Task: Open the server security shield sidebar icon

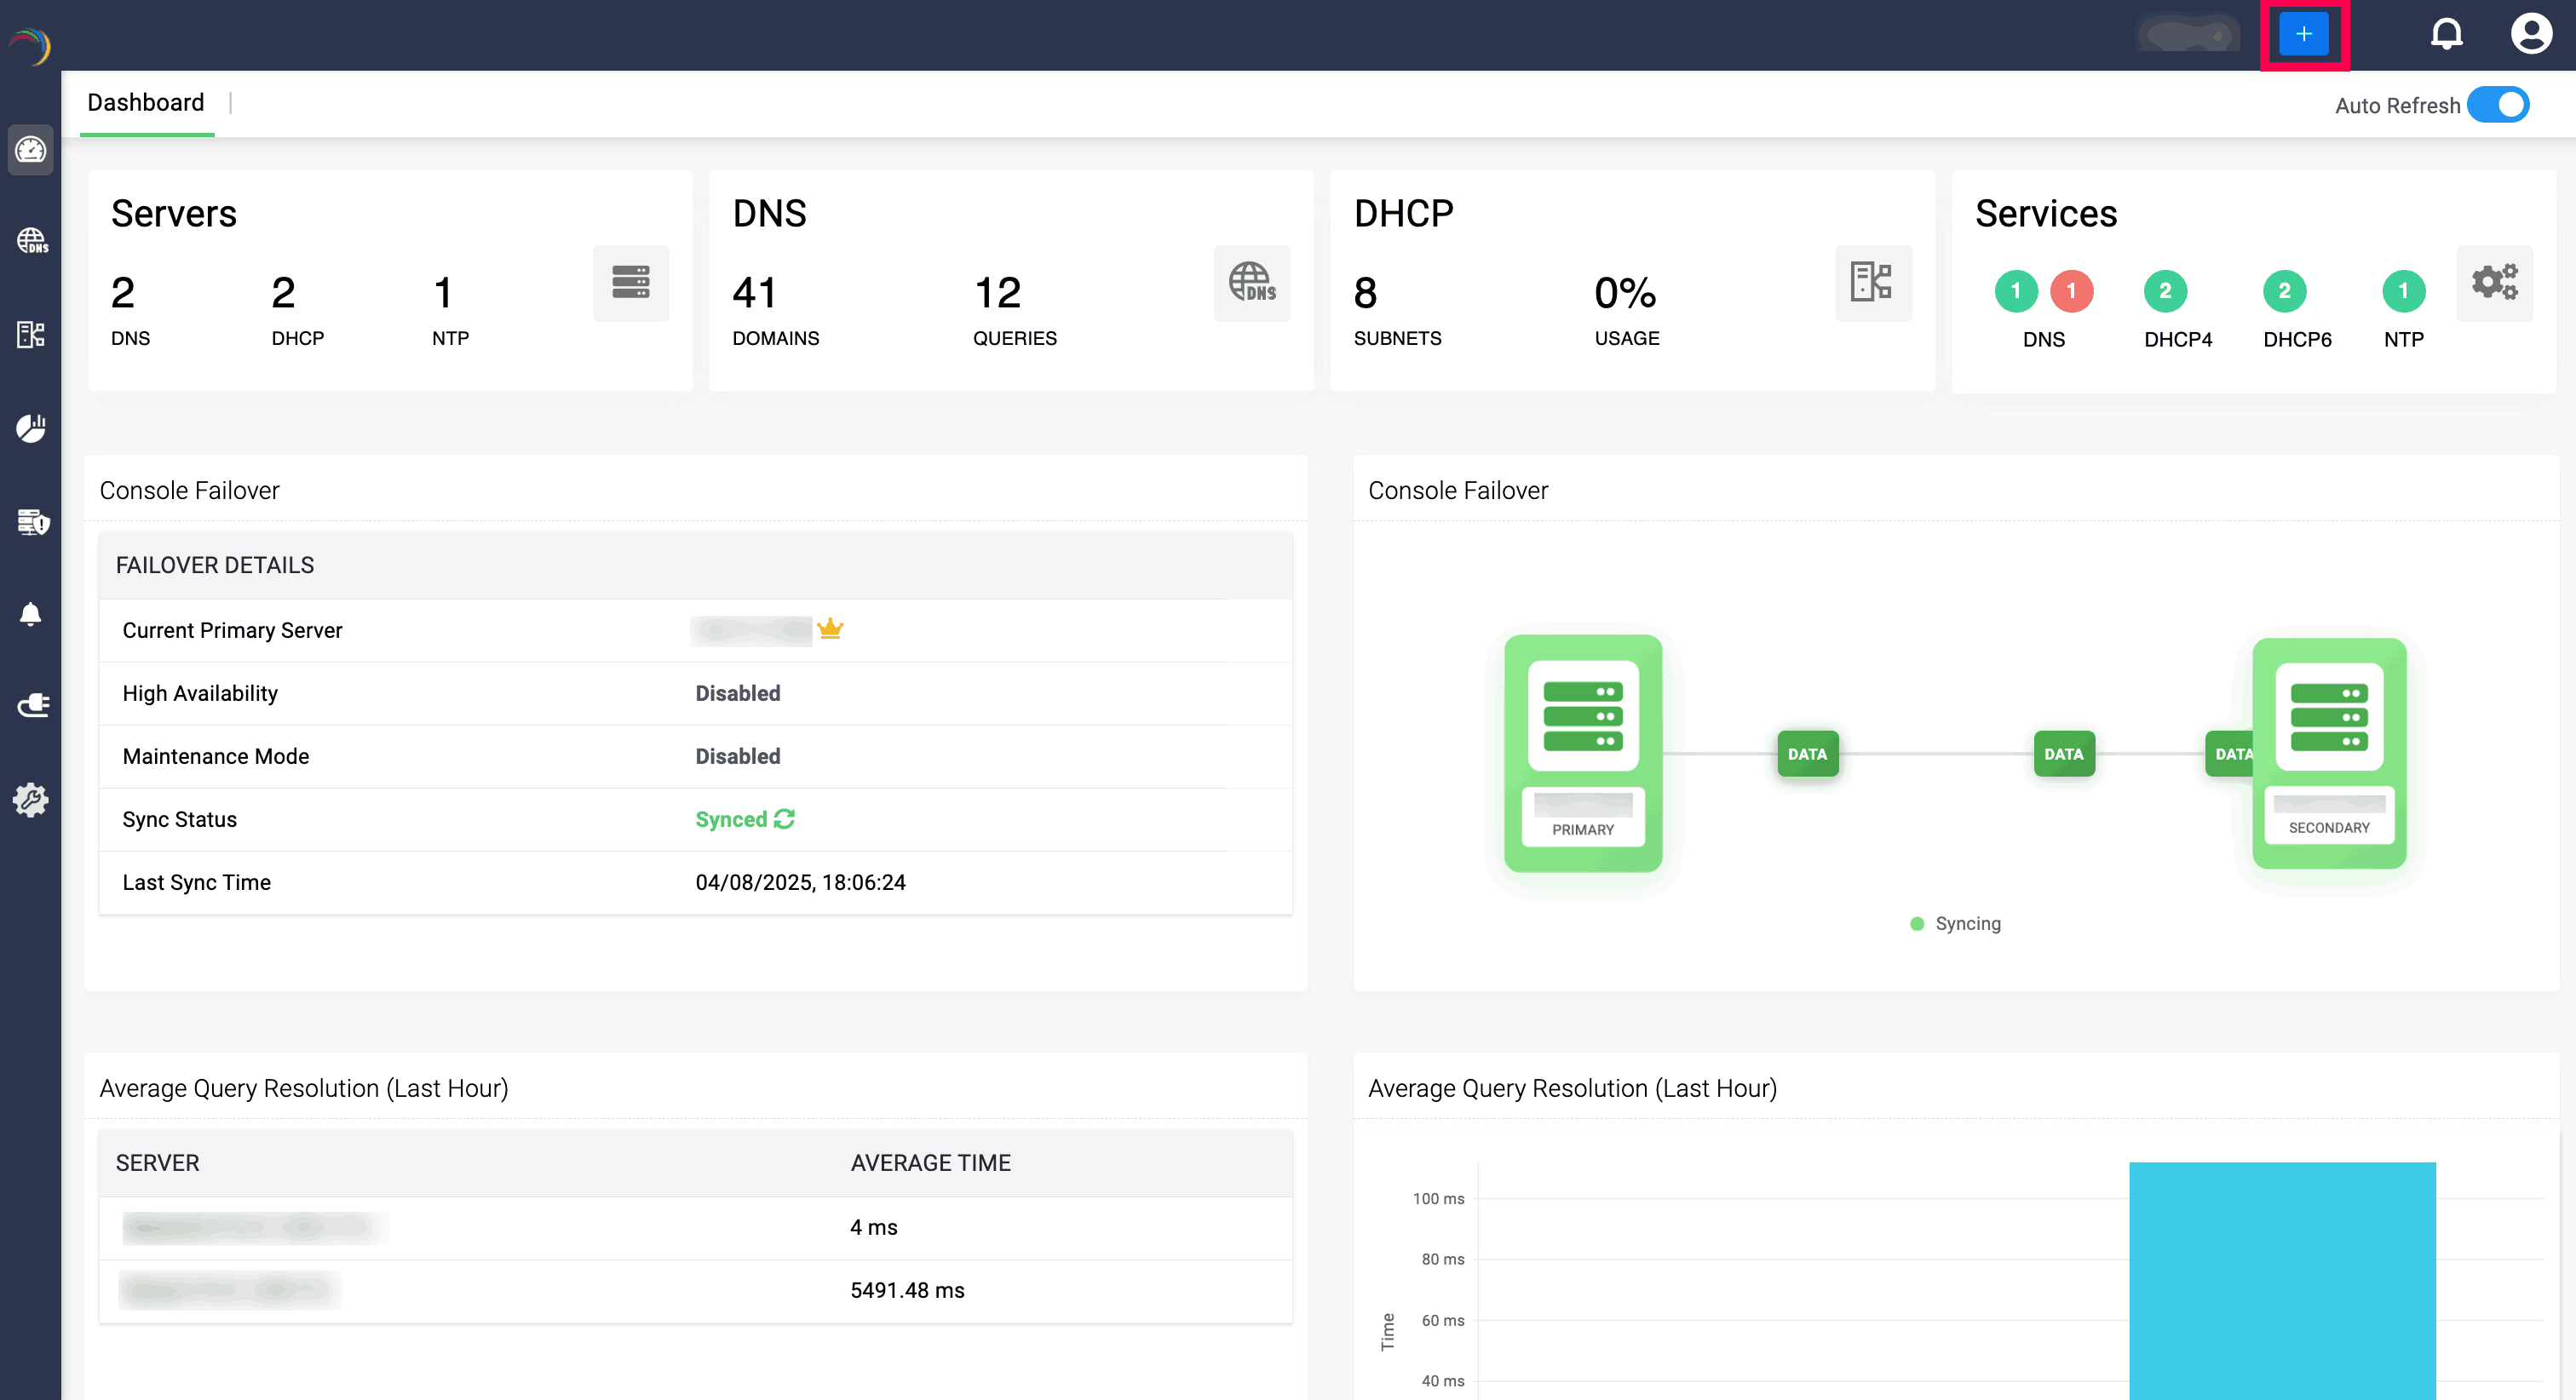Action: click(32, 521)
